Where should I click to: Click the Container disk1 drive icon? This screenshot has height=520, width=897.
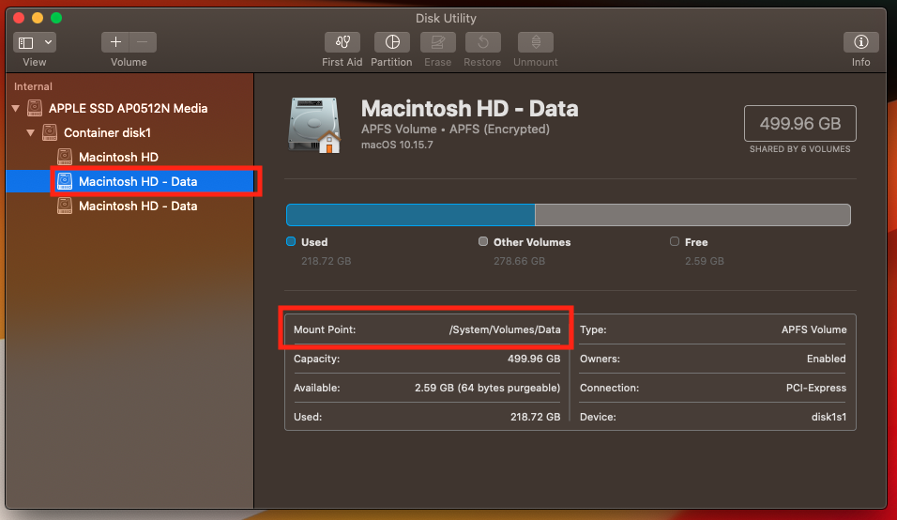[x=50, y=132]
